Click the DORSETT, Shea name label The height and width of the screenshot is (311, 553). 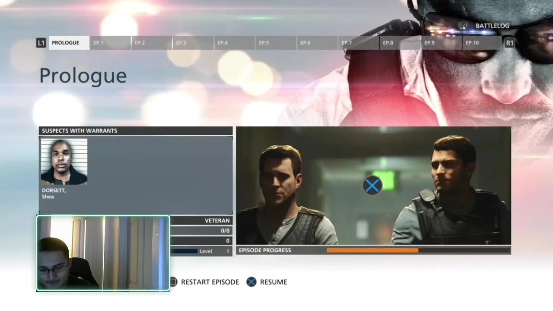tap(54, 194)
